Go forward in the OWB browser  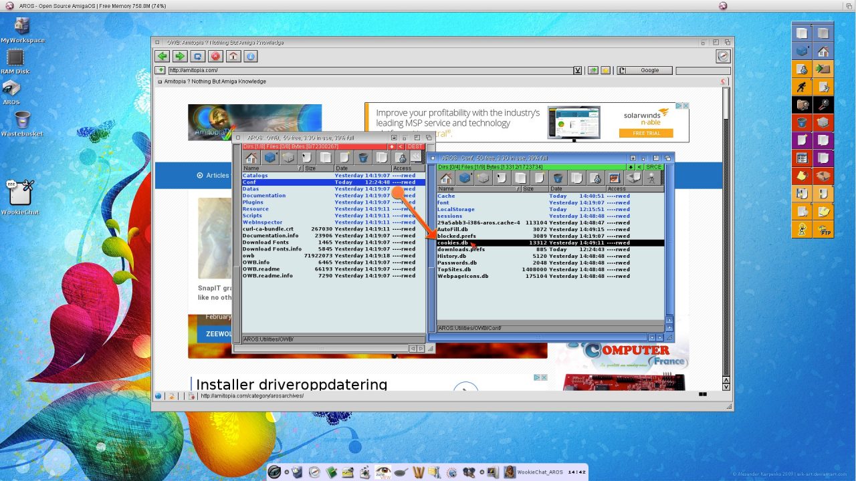click(180, 56)
